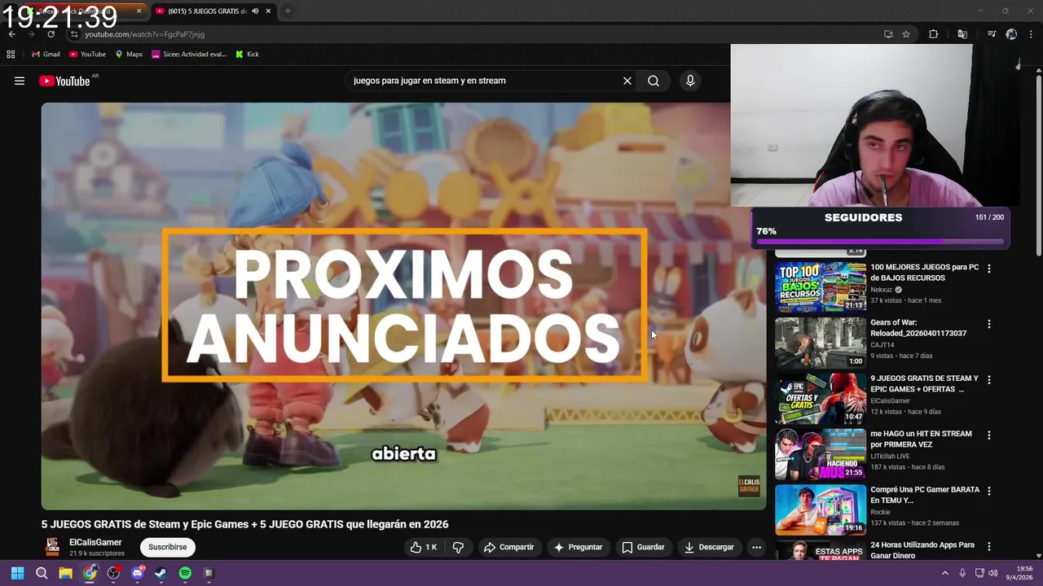This screenshot has height=586, width=1043.
Task: Open the Chrome three-dot menu
Action: coord(1032,34)
